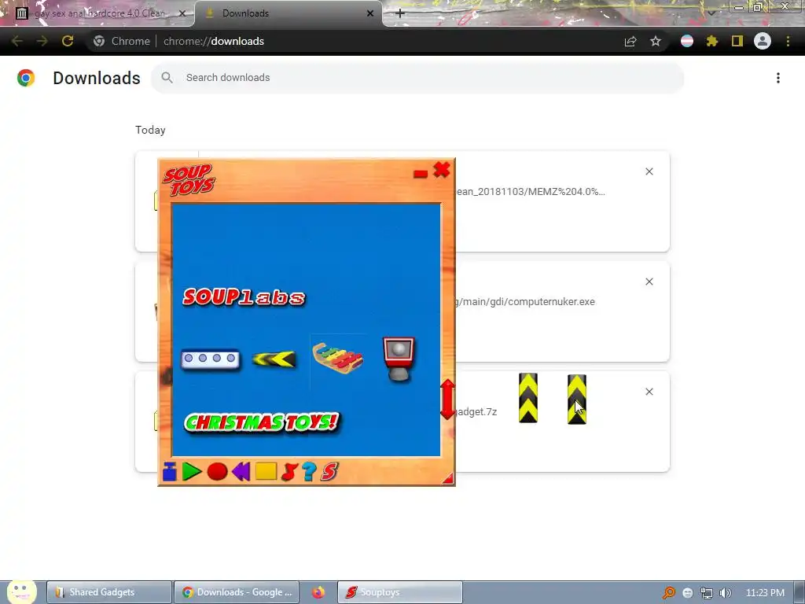This screenshot has width=805, height=604.
Task: Click the Soup Toys logo
Action: (189, 180)
